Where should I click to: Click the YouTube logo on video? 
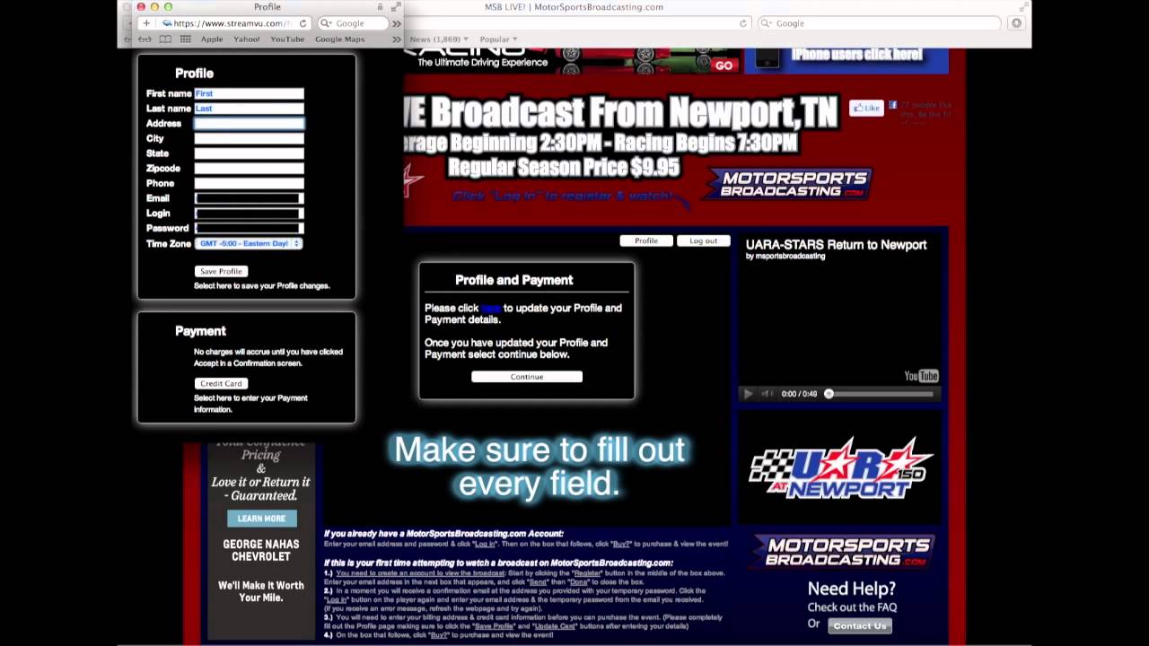[921, 376]
